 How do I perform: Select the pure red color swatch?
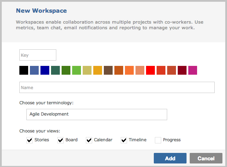pyautogui.click(x=150, y=70)
